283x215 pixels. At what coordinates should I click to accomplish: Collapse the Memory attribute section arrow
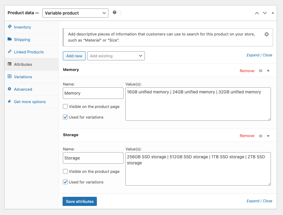point(268,71)
